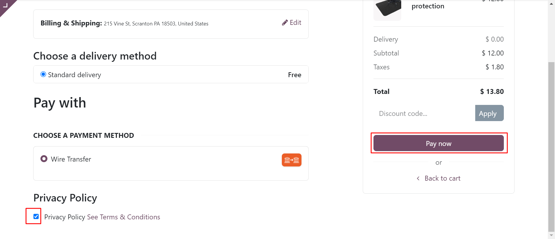
Task: Click the scrollbar down arrow
Action: coord(551,235)
